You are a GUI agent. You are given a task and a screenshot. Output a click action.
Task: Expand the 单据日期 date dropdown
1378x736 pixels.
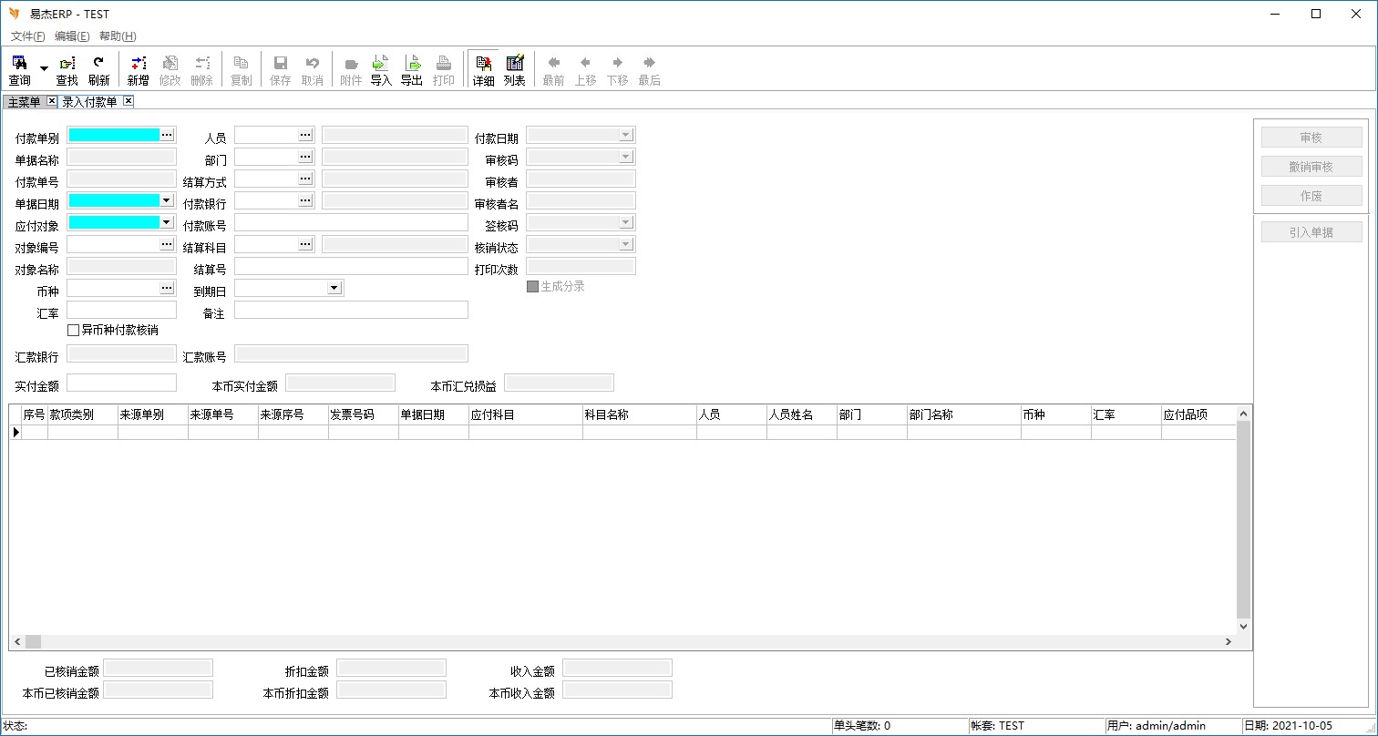166,200
